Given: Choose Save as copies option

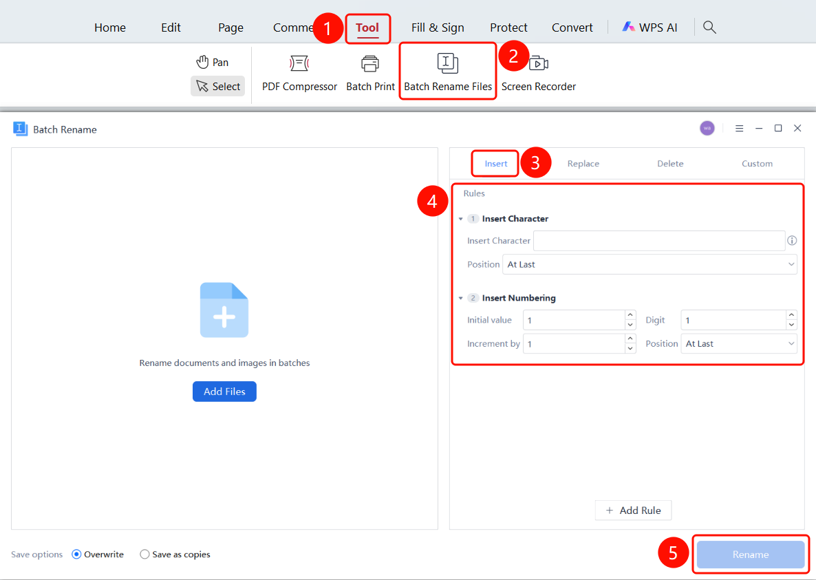Looking at the screenshot, I should coord(175,555).
